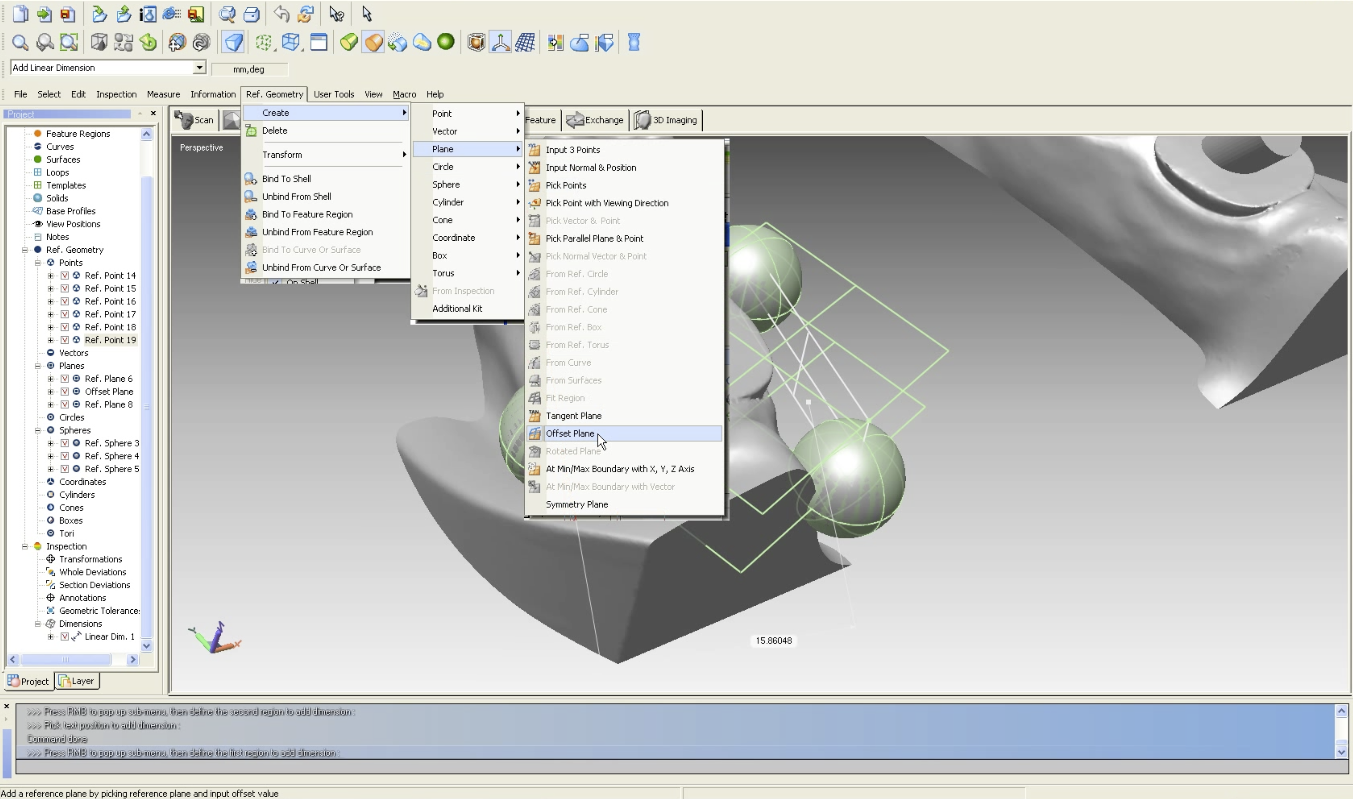Toggle the coordinate axes display icon
Viewport: 1353px width, 799px height.
coord(501,42)
